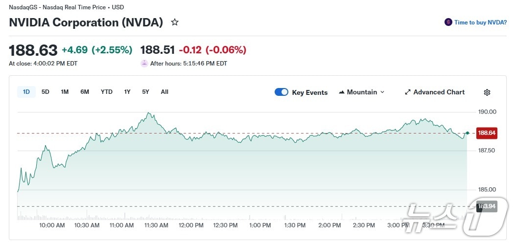Click the 188.64 current price marker

click(x=487, y=133)
